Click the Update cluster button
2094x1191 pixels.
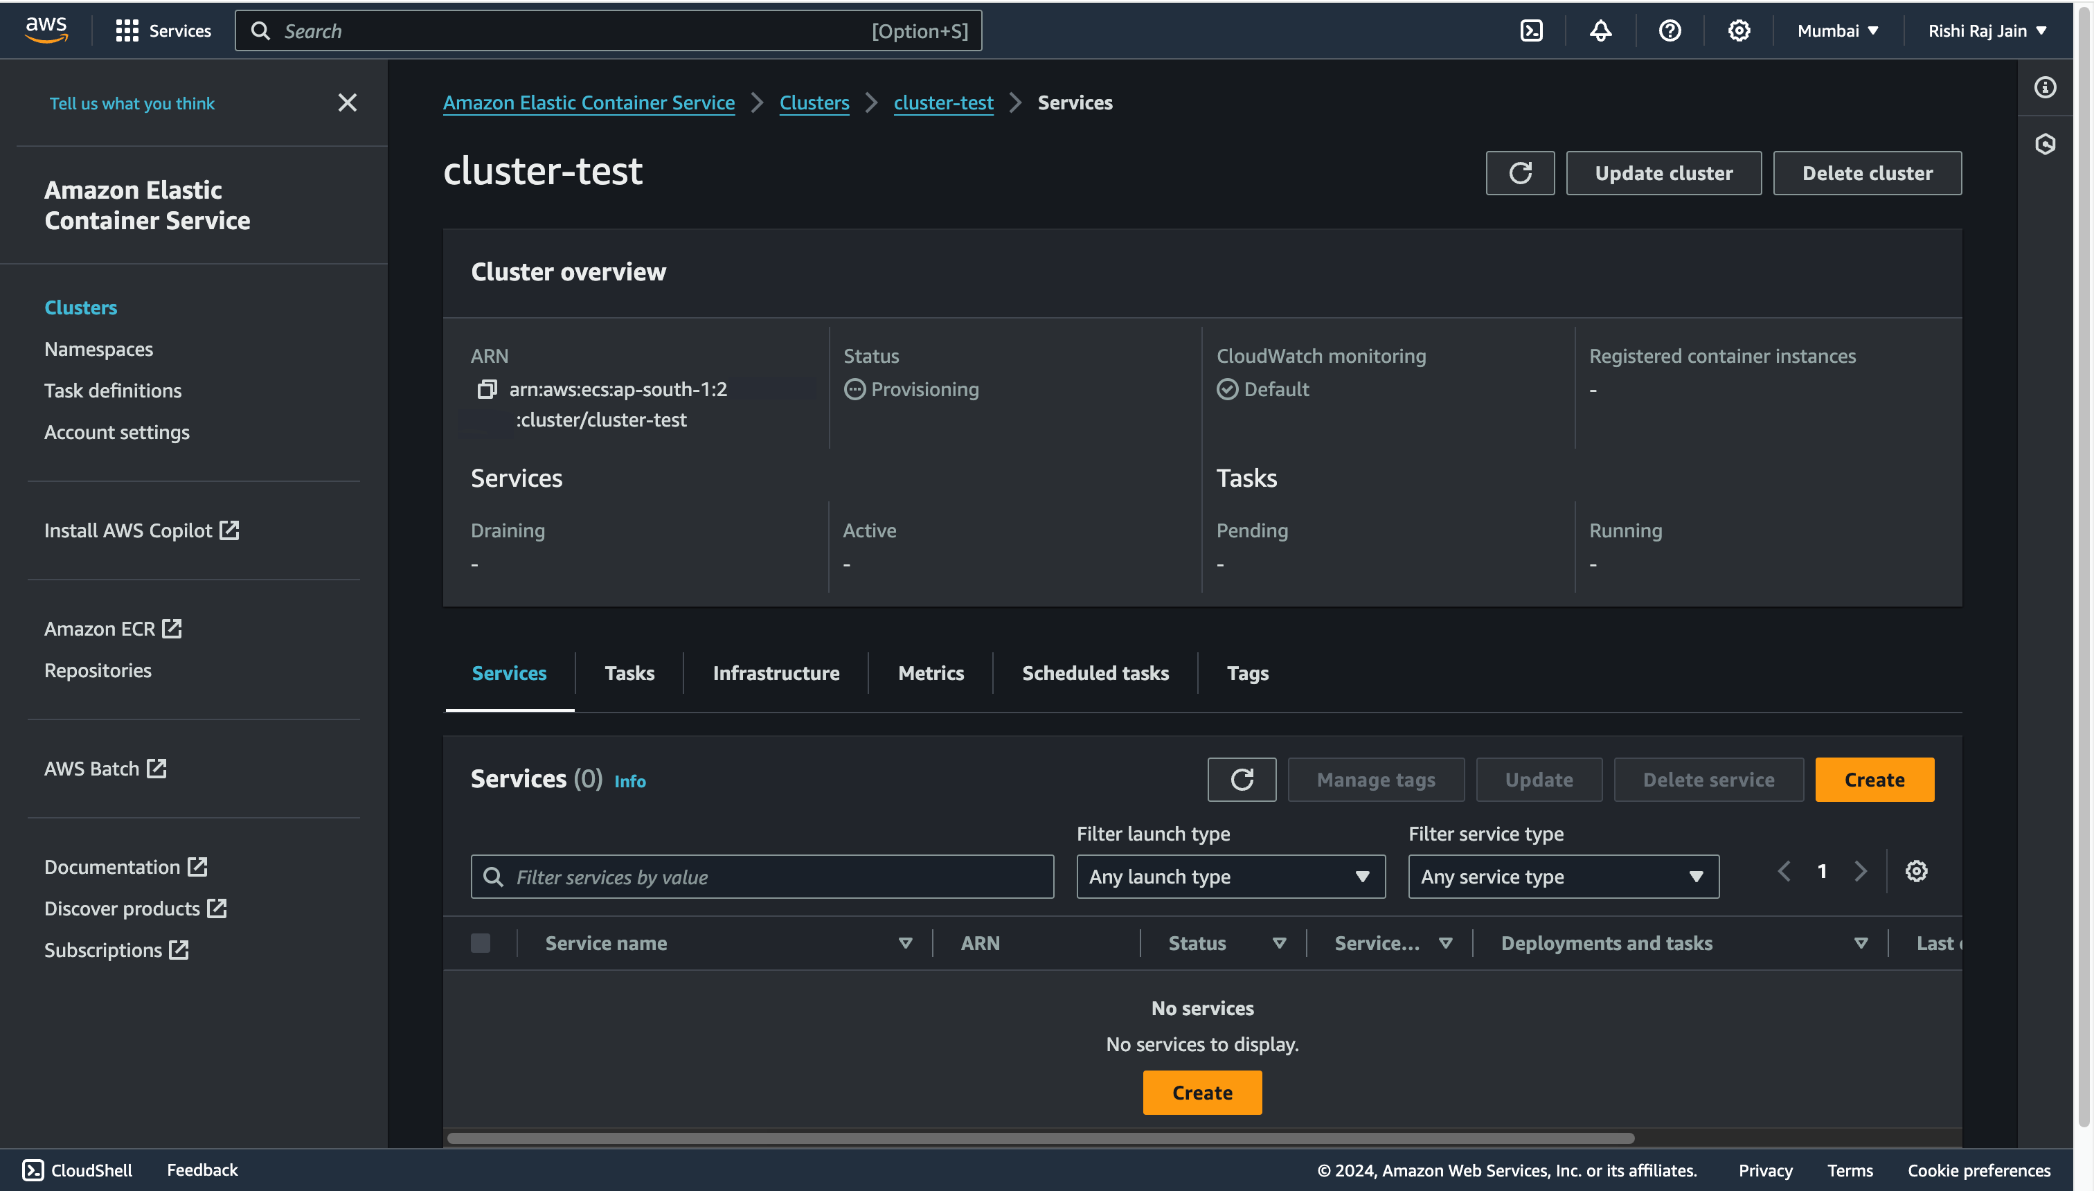[x=1664, y=173]
